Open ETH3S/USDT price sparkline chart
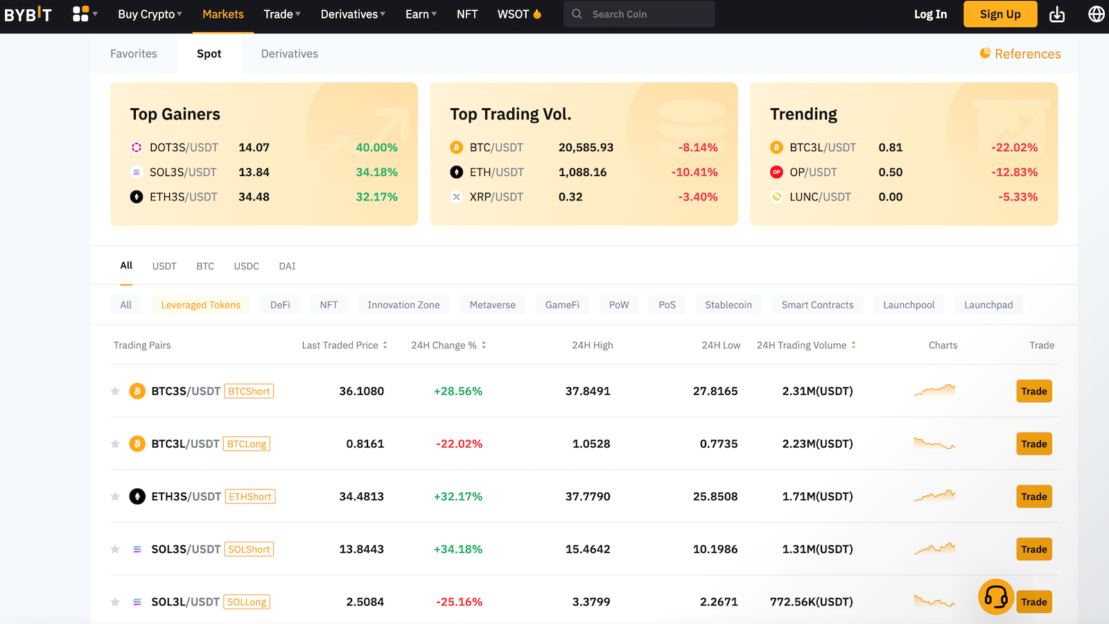This screenshot has width=1109, height=624. pyautogui.click(x=934, y=496)
